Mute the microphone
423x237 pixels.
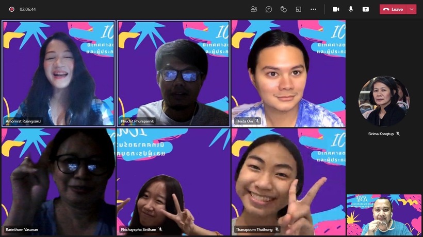pos(351,9)
